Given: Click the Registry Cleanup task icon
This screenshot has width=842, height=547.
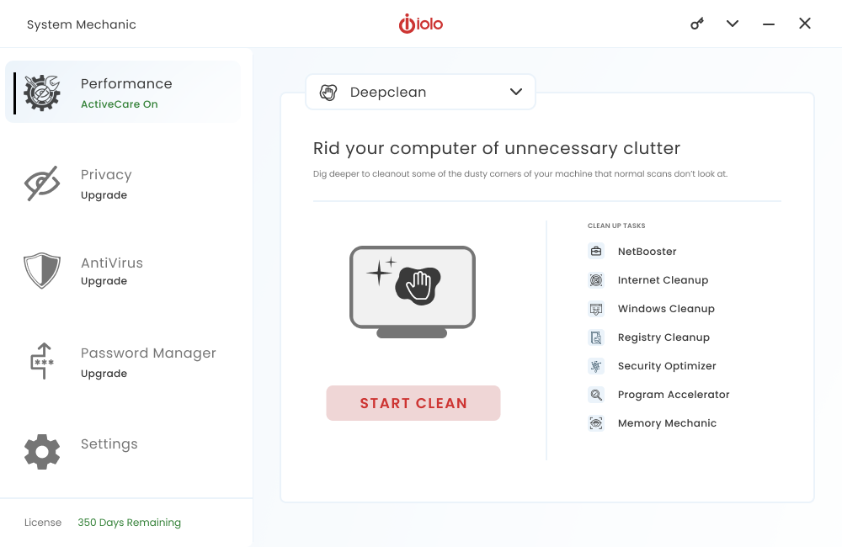Looking at the screenshot, I should click(x=596, y=337).
